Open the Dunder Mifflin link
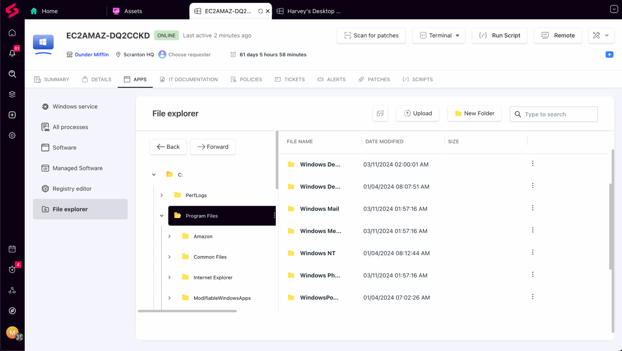Viewport: 622px width, 351px height. pyautogui.click(x=92, y=55)
